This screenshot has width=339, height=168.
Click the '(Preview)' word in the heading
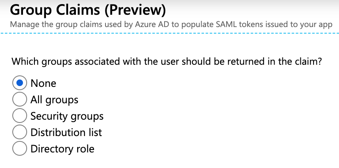point(135,10)
